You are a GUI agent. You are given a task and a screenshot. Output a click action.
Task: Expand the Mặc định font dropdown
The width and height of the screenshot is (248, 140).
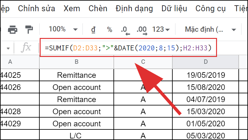coord(207,30)
